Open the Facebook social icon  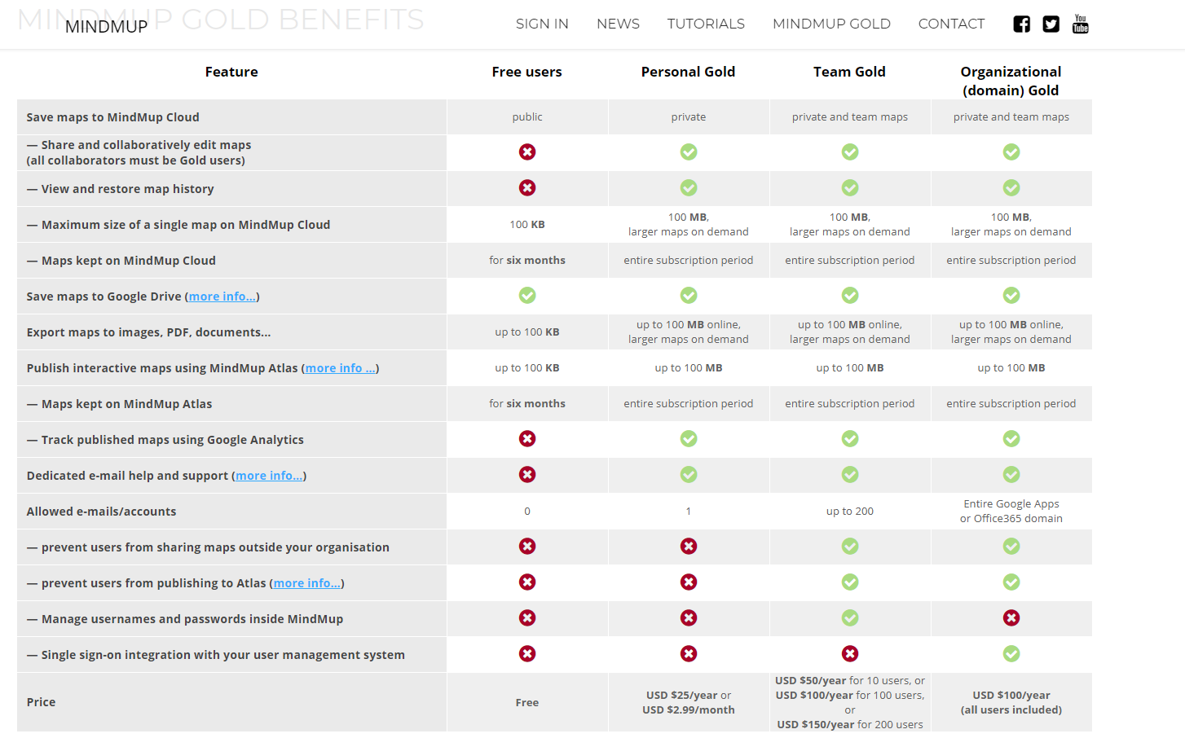[1021, 24]
